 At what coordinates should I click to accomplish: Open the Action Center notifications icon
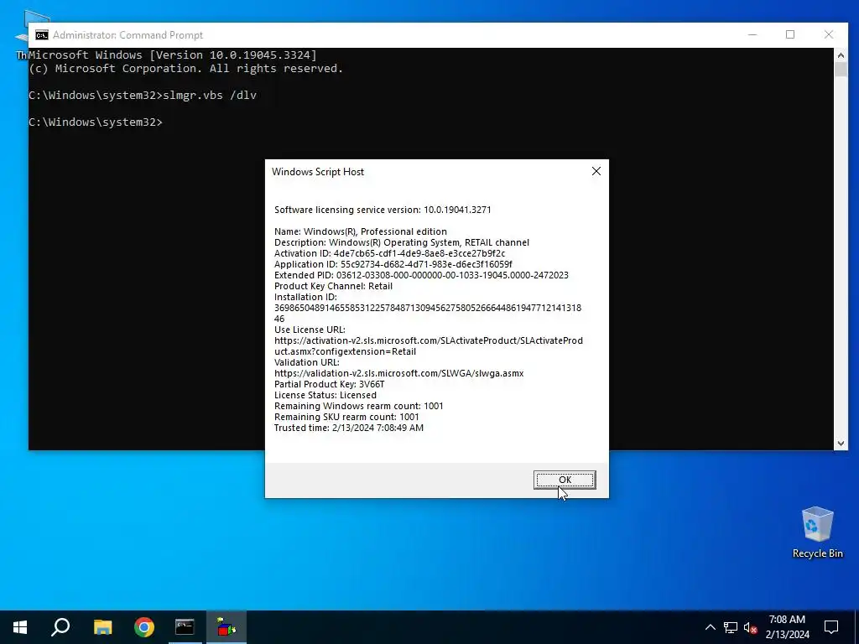pyautogui.click(x=831, y=627)
